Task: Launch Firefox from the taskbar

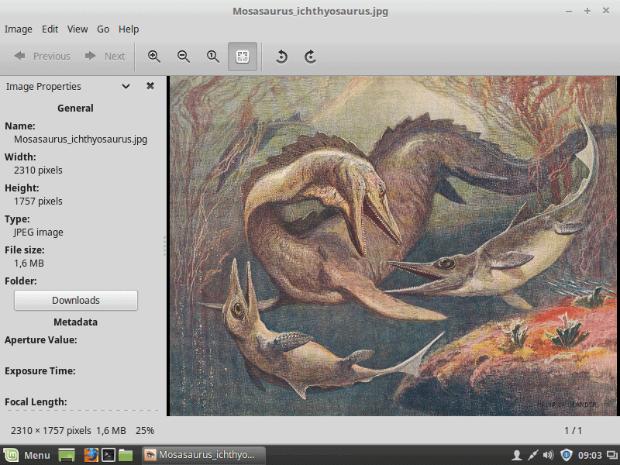Action: [91, 455]
